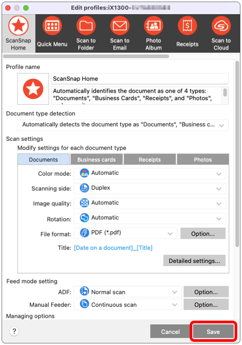
Task: Open the Document type detection dropdown
Action: 123,125
